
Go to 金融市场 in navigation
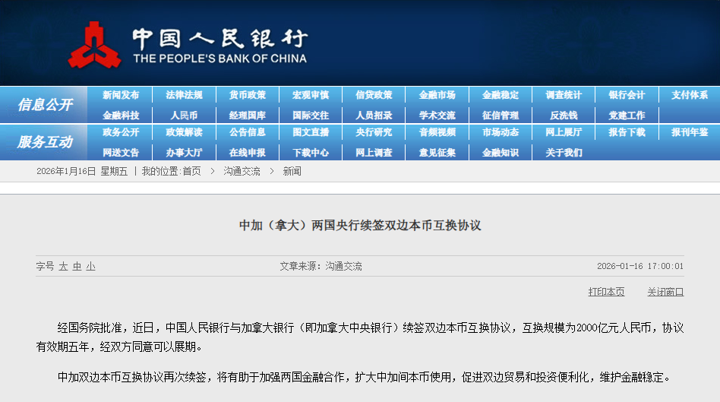coord(437,95)
